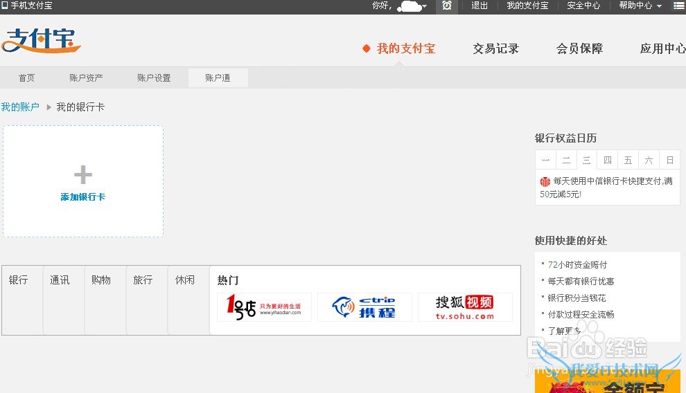
Task: Go to 交易记录 tab
Action: 495,48
